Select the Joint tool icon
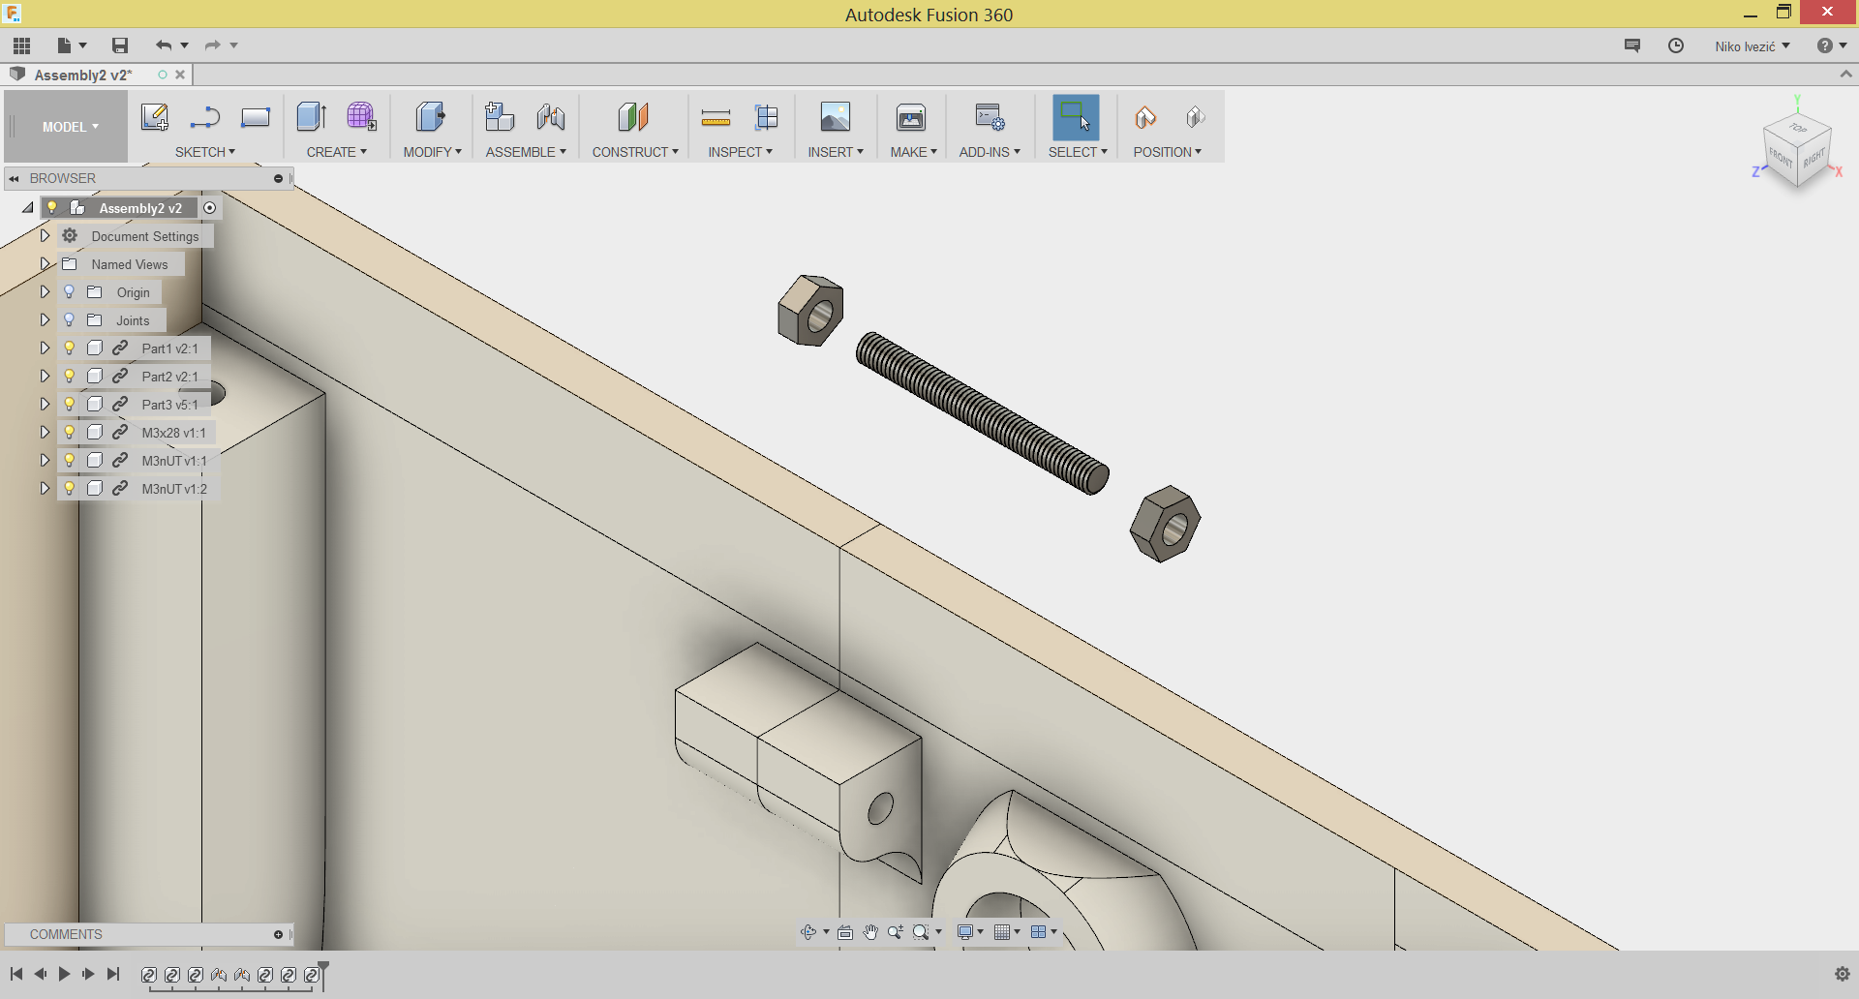The image size is (1859, 999). 550,117
